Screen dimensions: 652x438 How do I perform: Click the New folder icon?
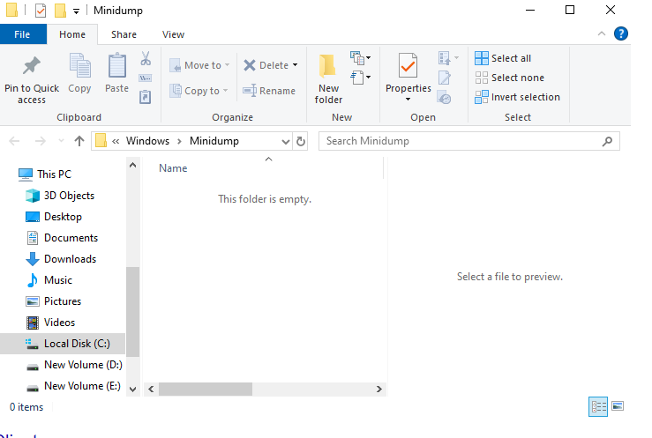[x=328, y=66]
